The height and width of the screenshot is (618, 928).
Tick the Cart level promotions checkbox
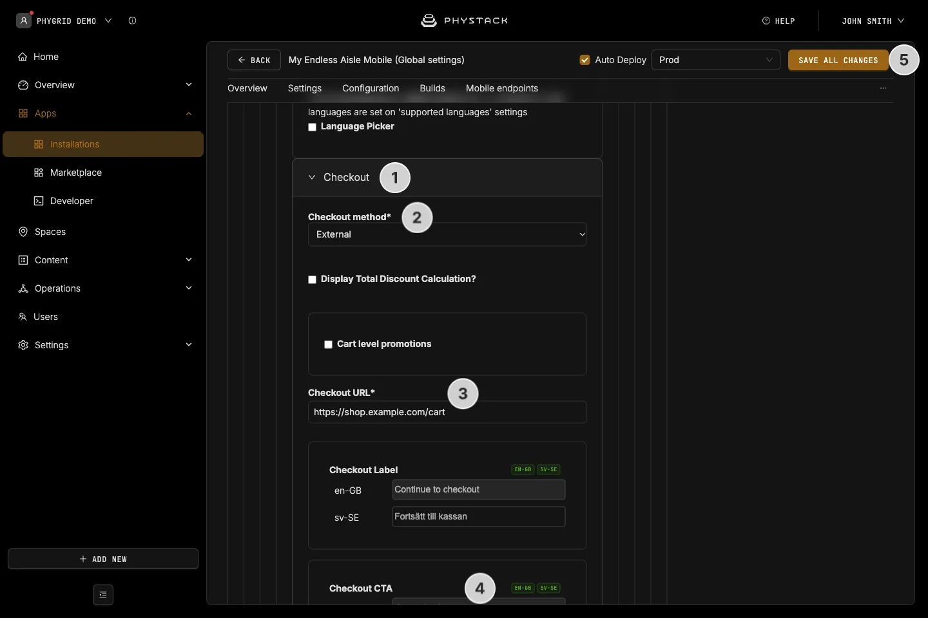click(x=328, y=344)
